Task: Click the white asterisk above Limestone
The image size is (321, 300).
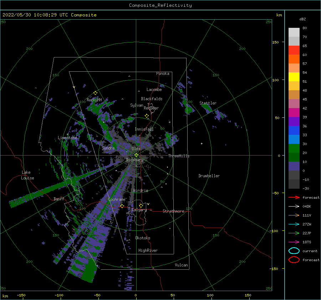Action: pyautogui.click(x=67, y=134)
